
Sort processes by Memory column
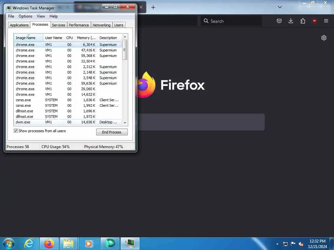pyautogui.click(x=86, y=38)
